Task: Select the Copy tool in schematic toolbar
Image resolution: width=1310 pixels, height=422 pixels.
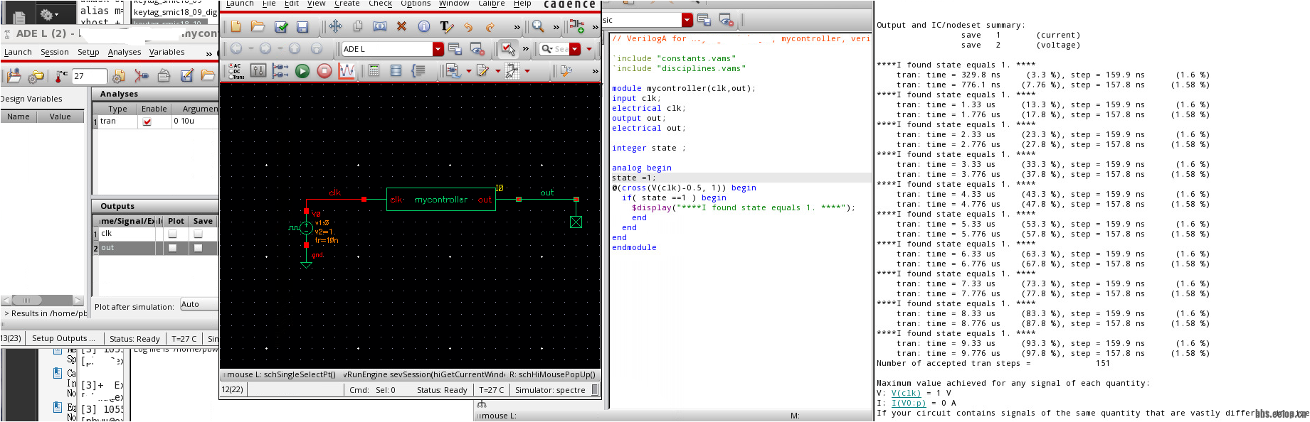Action: [x=358, y=27]
